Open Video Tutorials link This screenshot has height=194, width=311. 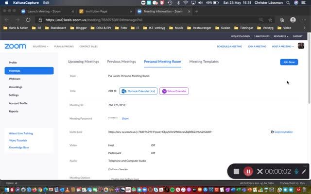click(18, 140)
